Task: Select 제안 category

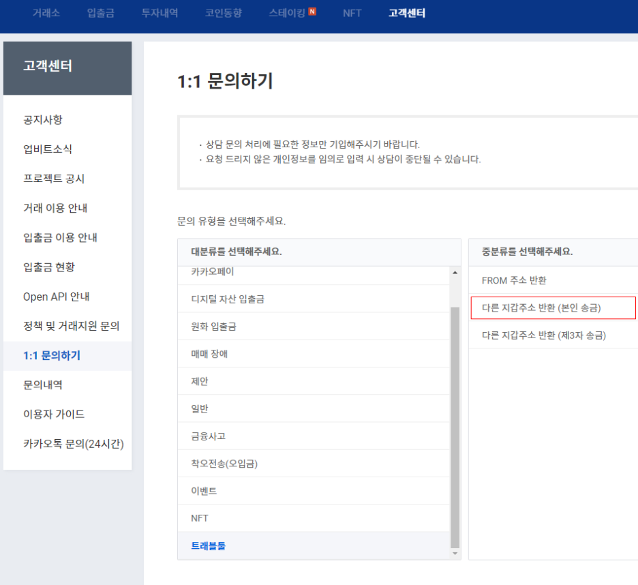Action: pos(314,381)
